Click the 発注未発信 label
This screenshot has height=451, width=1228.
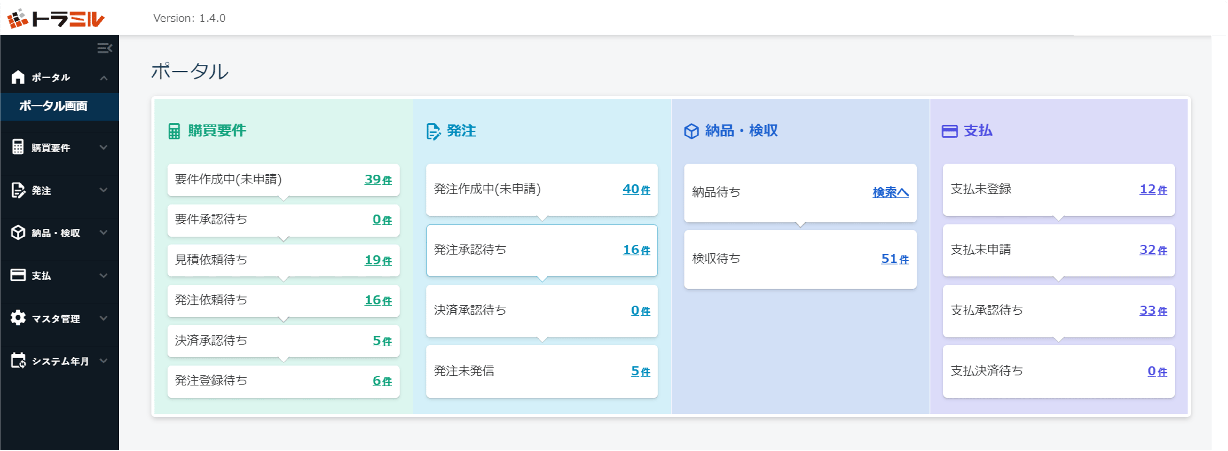click(x=464, y=371)
